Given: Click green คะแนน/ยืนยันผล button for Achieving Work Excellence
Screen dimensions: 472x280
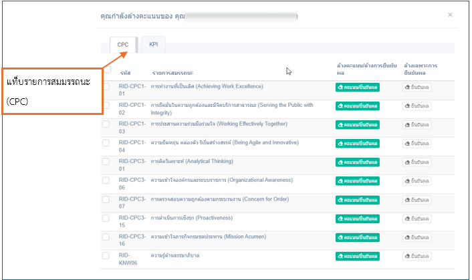Looking at the screenshot, I should point(357,88).
